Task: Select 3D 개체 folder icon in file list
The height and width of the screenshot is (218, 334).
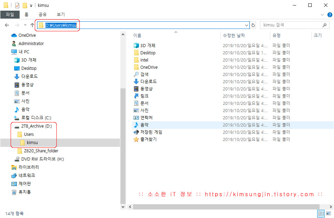Action: click(x=136, y=45)
